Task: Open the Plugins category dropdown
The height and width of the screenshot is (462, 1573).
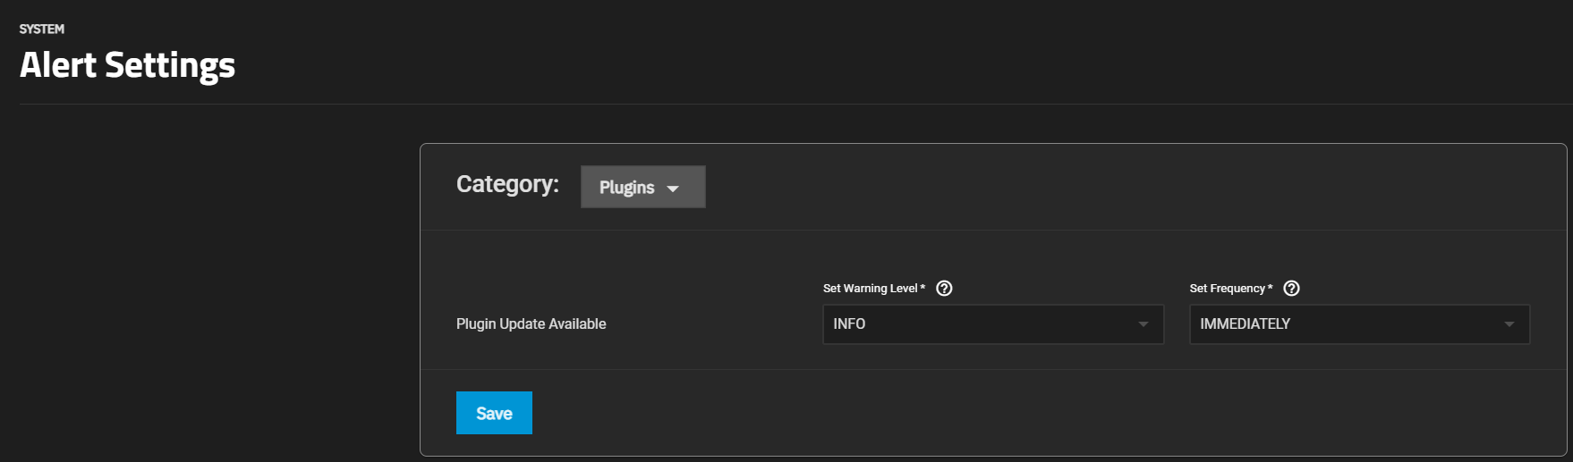Action: [642, 187]
